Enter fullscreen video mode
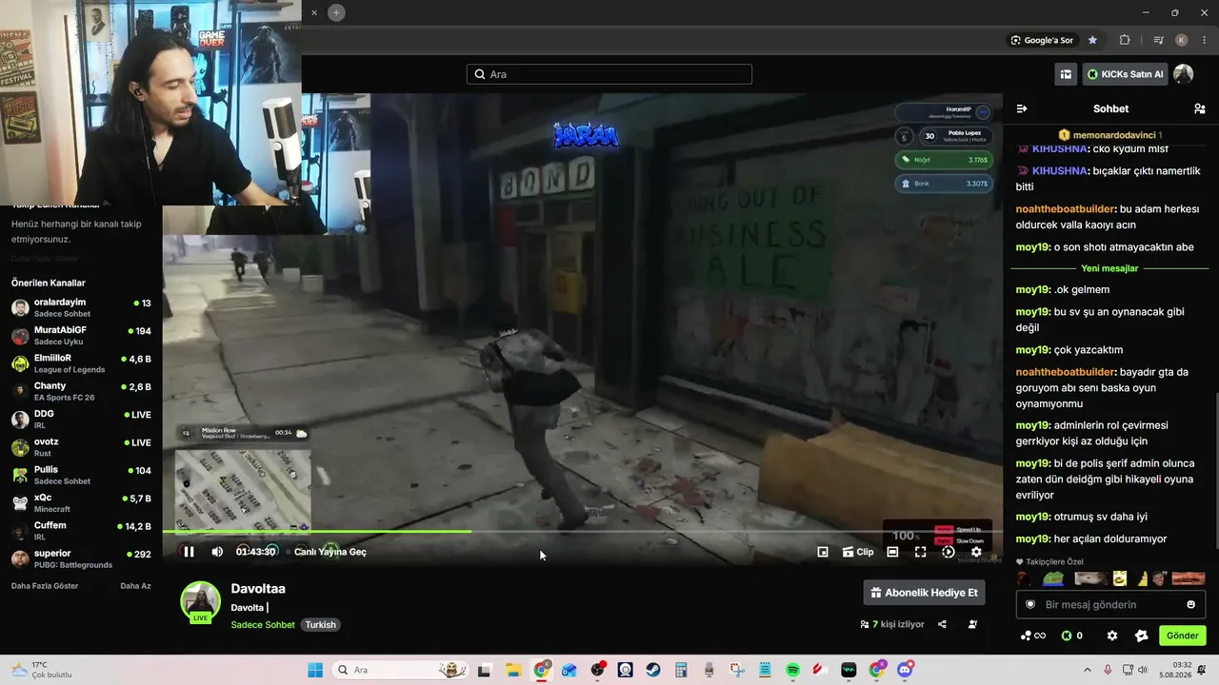1219x685 pixels. [x=920, y=552]
